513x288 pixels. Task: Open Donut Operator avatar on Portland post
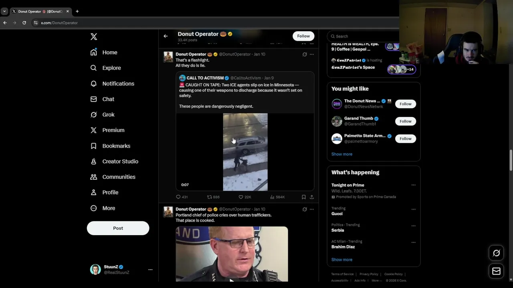coord(168,212)
